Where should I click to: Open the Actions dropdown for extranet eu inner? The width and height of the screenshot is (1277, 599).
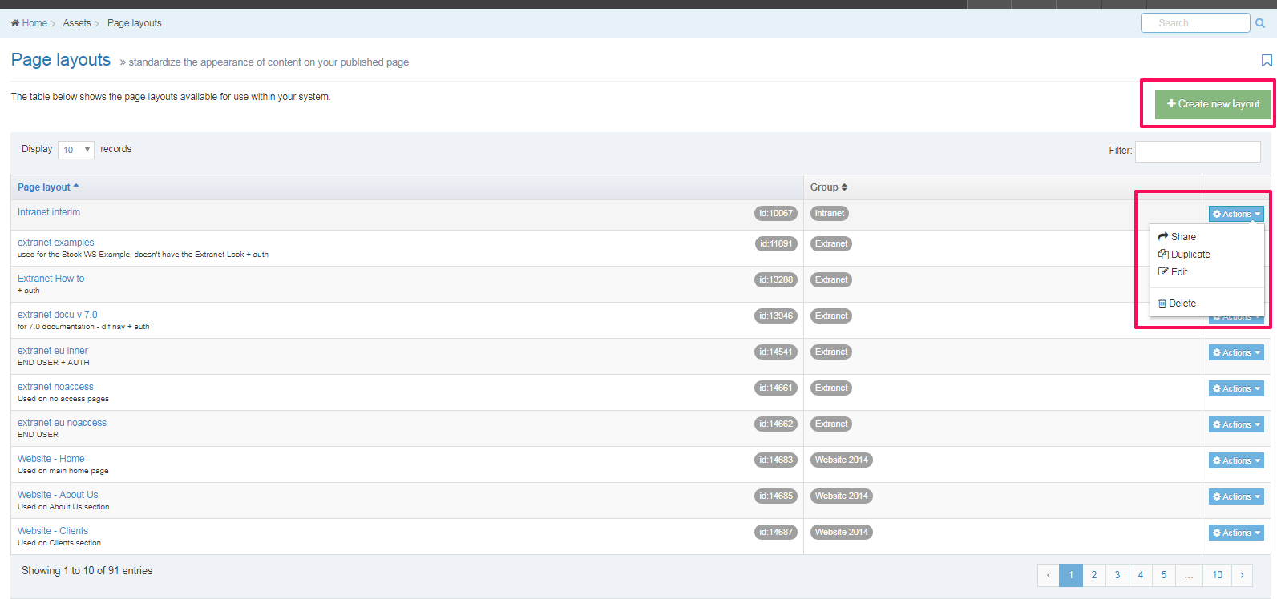[x=1236, y=352]
